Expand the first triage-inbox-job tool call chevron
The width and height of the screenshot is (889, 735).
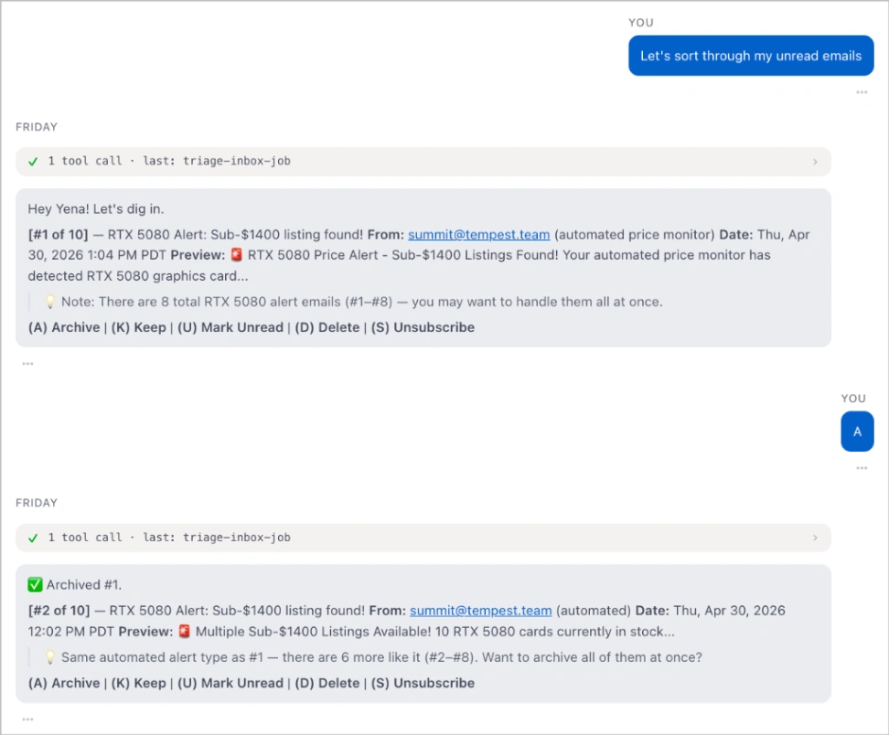tap(815, 162)
